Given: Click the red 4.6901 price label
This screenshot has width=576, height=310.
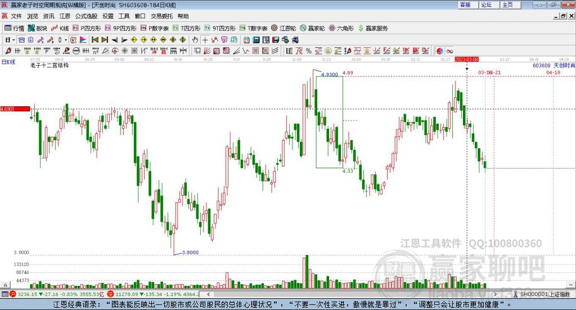Looking at the screenshot, I should click(15, 109).
